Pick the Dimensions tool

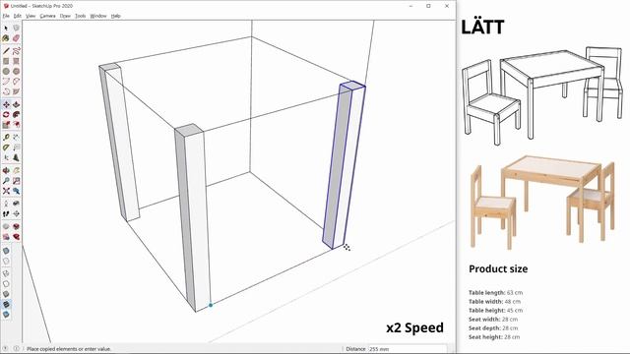pyautogui.click(x=16, y=138)
